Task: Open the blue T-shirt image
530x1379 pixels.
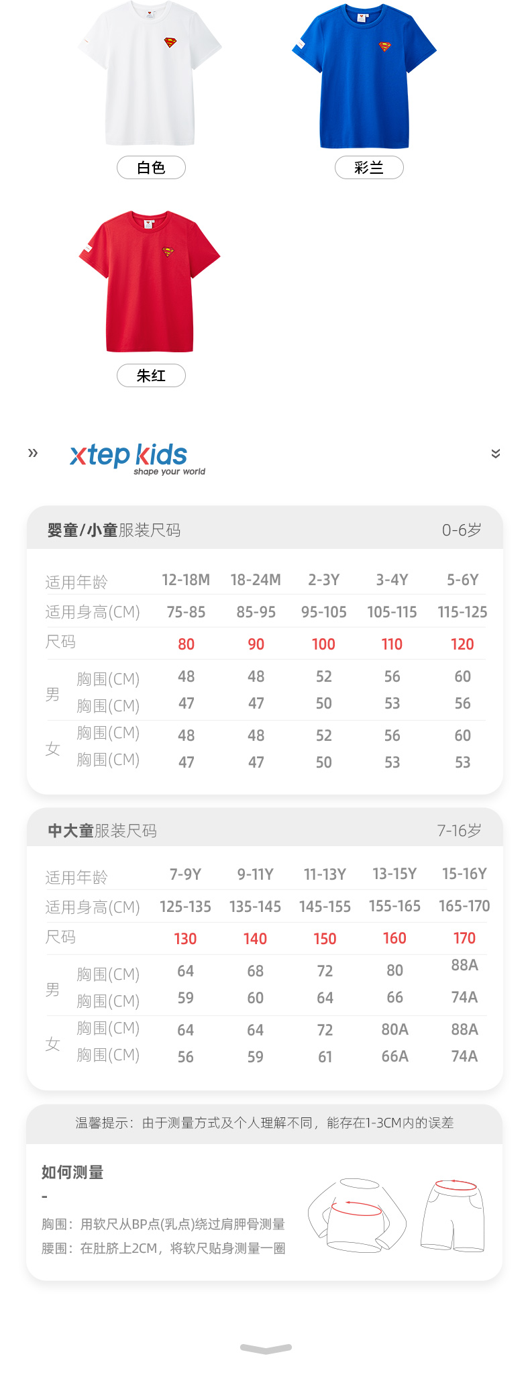Action: pos(364,76)
